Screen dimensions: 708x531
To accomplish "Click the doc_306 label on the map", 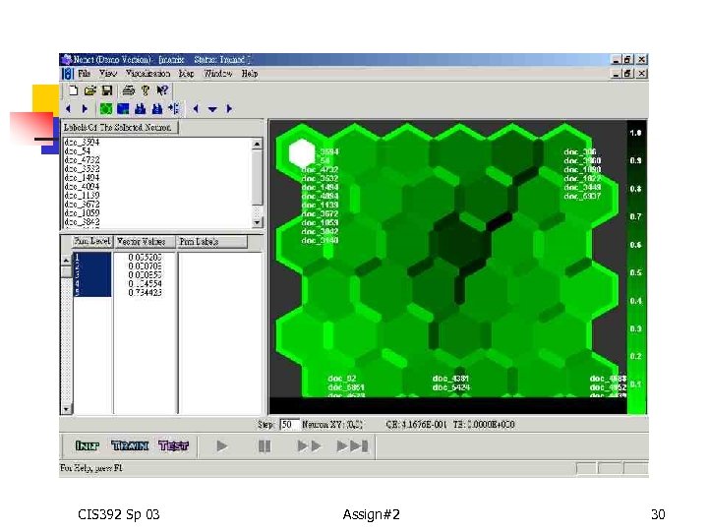I will pyautogui.click(x=580, y=151).
